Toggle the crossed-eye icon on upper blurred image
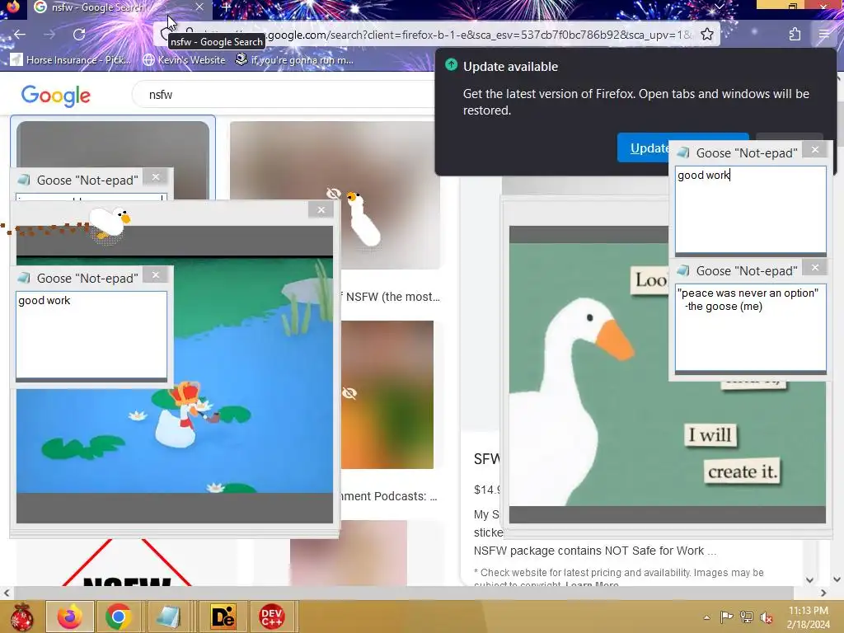The image size is (844, 633). tap(333, 193)
